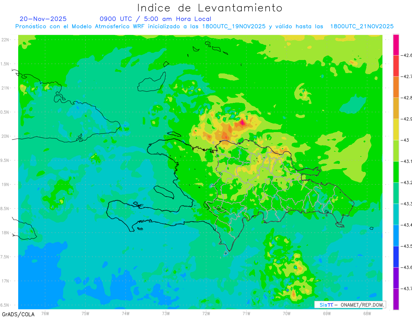412x318 pixels.
Task: Select the yellow swatch between -42.9 and -43
Action: [x=396, y=129]
